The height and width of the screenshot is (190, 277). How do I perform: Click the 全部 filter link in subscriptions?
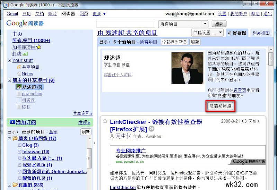click(x=53, y=132)
